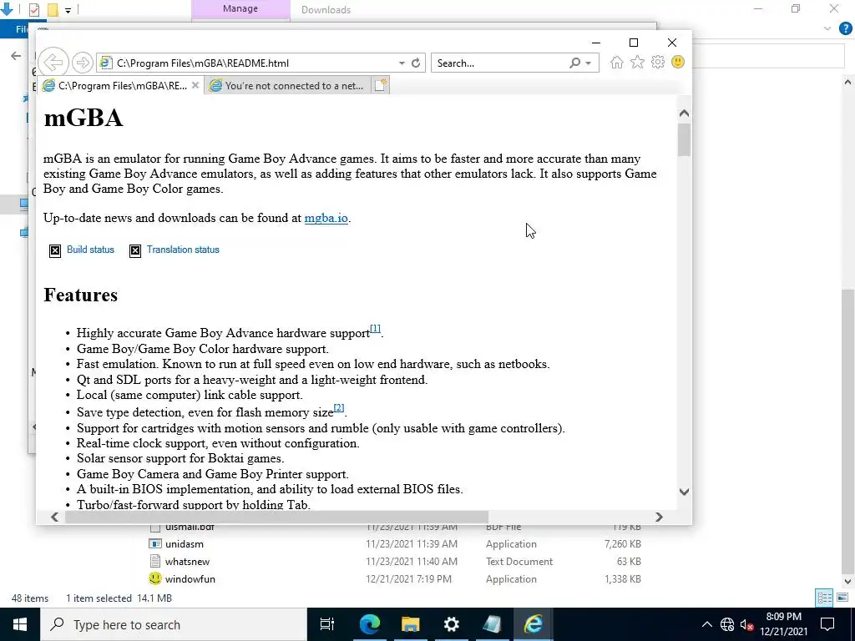Follow footnote [2] link

pos(339,407)
